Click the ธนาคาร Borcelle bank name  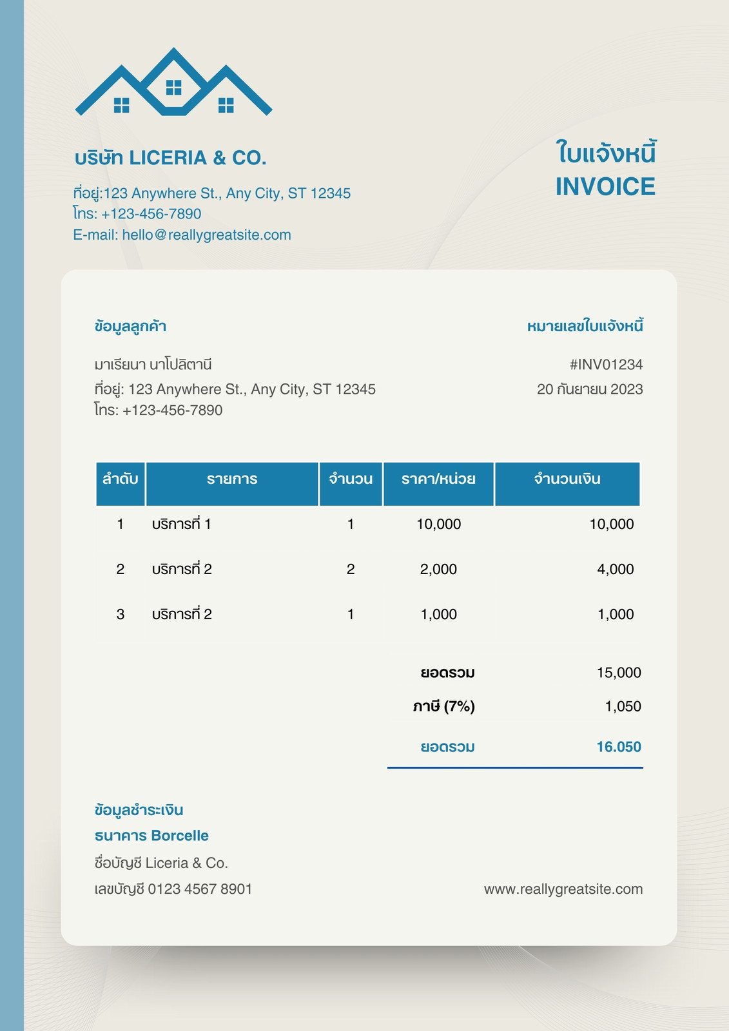151,836
